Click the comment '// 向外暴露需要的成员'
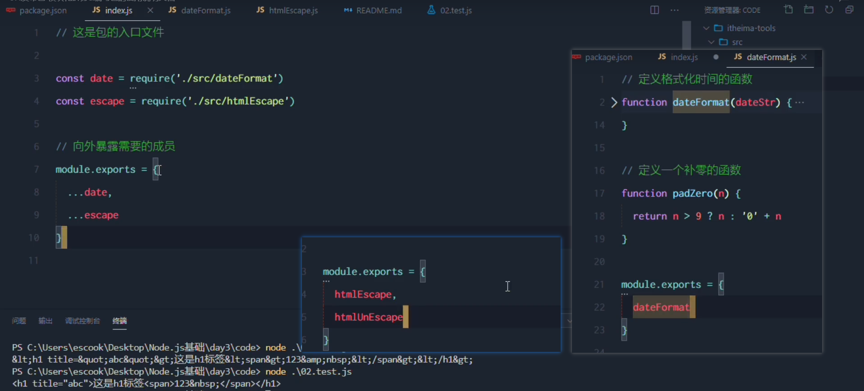 point(116,147)
